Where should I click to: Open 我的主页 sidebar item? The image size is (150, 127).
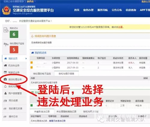click(14, 58)
